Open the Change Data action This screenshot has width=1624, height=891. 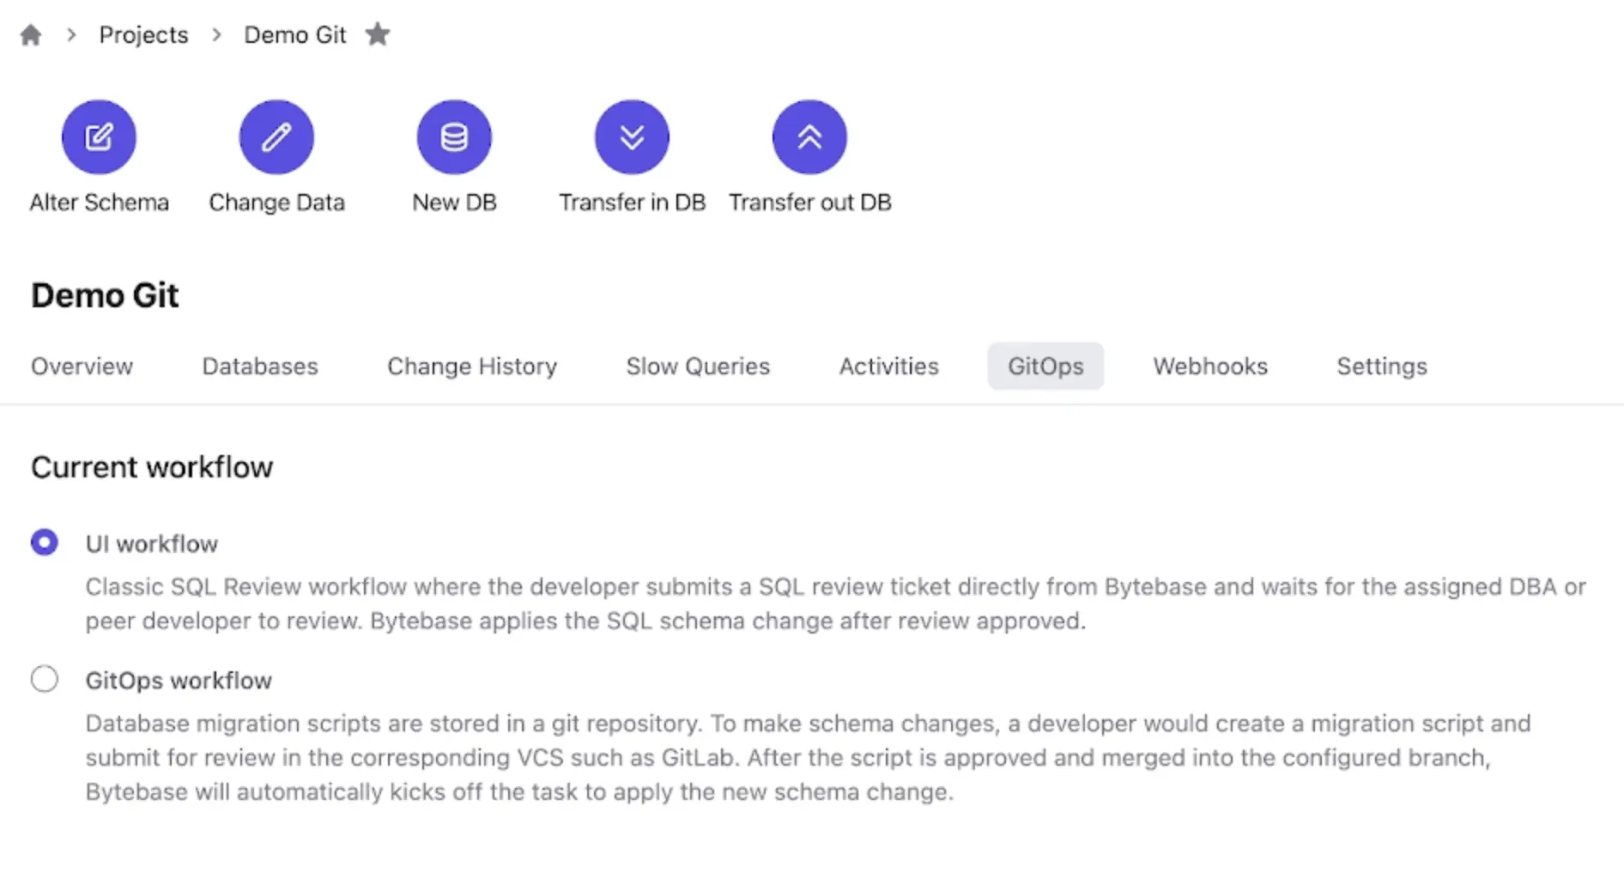(276, 136)
